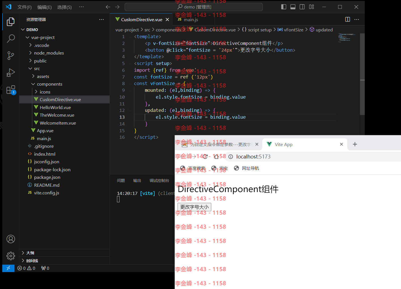The width and height of the screenshot is (401, 289).
Task: Close the CuslomDirective.vue editor tab
Action: click(167, 19)
